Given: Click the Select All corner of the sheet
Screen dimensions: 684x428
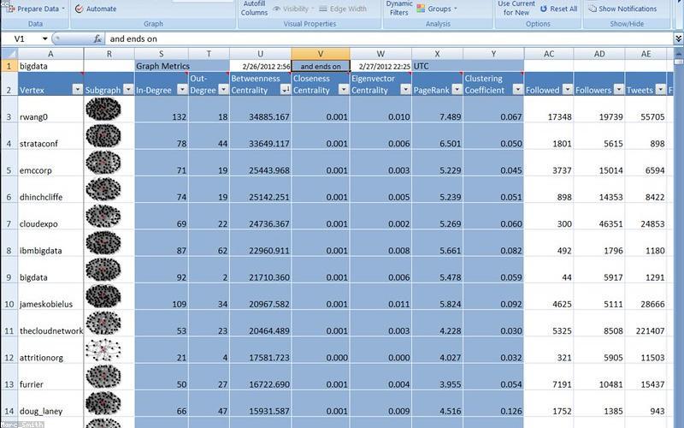Looking at the screenshot, I should click(9, 54).
